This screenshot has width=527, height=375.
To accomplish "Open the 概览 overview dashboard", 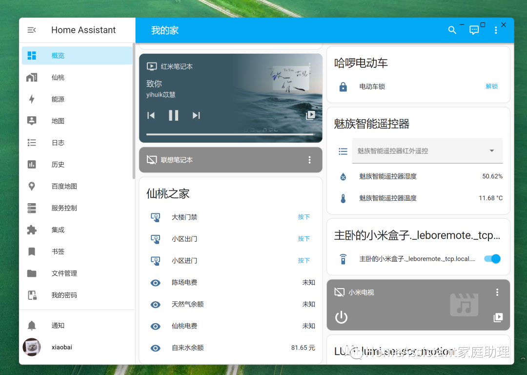I will [77, 56].
